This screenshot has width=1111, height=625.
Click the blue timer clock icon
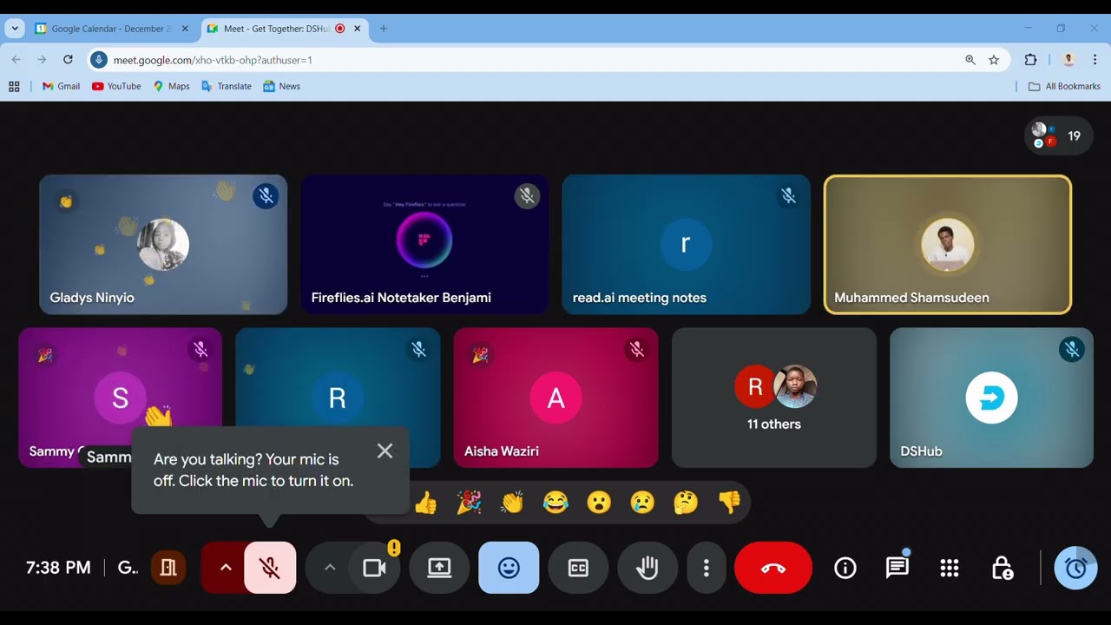[x=1075, y=568]
